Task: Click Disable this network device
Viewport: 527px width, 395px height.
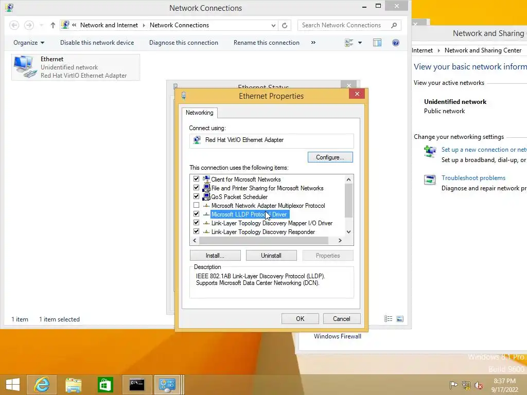Action: click(x=97, y=43)
